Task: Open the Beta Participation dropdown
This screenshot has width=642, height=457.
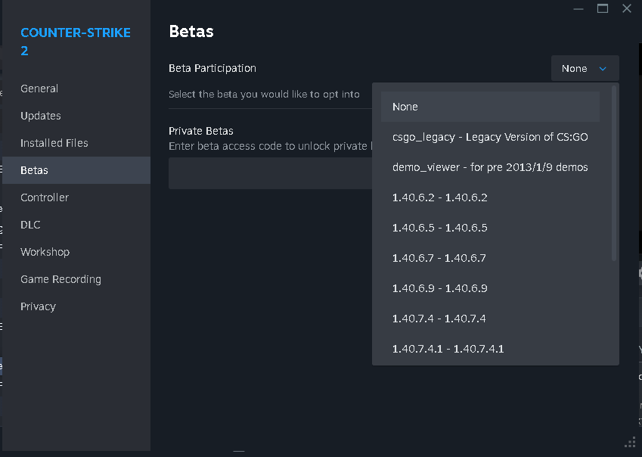Action: coord(585,68)
